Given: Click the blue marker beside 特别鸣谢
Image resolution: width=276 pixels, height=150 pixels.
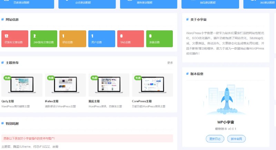Looking at the screenshot, I should coord(2,123).
